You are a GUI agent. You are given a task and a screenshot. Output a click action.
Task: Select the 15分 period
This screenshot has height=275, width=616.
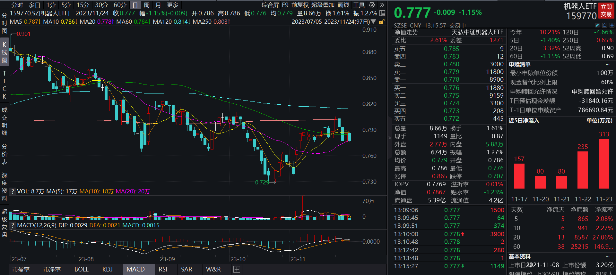pos(83,5)
